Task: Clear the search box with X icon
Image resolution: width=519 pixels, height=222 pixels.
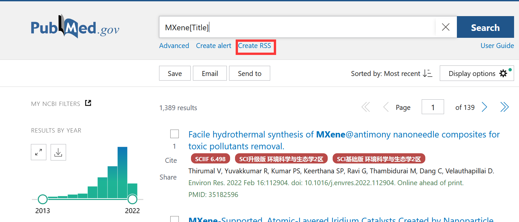Action: click(x=446, y=27)
